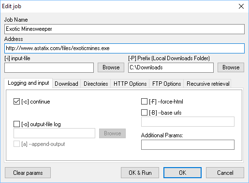
Task: Cancel the Edit job dialog
Action: (225, 173)
